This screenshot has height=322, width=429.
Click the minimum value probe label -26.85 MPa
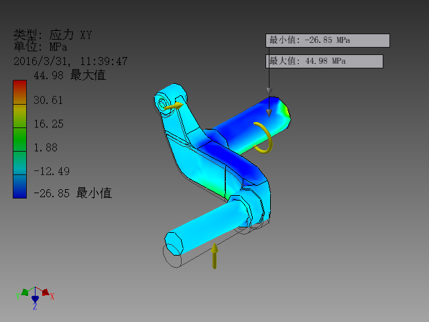point(328,40)
